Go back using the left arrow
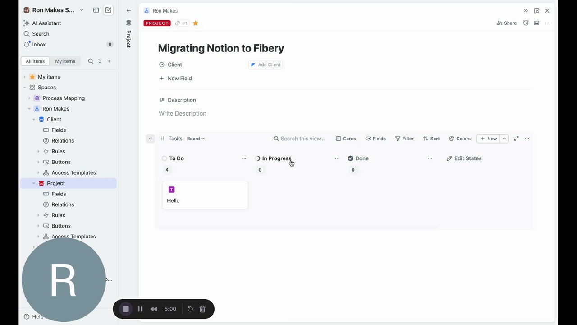The width and height of the screenshot is (577, 325). tap(128, 10)
